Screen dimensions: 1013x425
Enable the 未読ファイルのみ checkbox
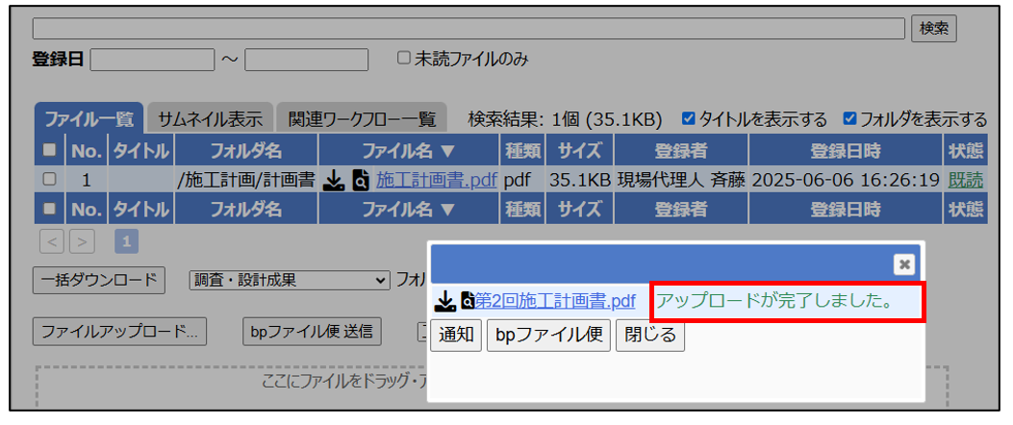404,59
